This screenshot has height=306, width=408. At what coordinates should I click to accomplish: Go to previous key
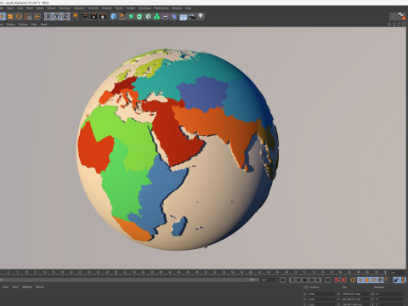pyautogui.click(x=292, y=280)
